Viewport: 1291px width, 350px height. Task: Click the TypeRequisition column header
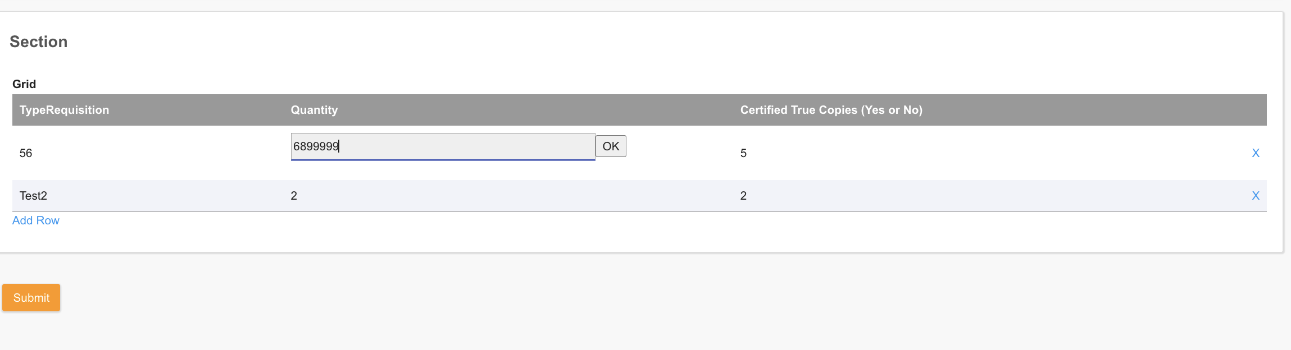[64, 110]
